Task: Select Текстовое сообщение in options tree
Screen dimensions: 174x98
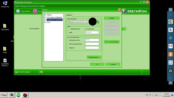Action: 54,17
